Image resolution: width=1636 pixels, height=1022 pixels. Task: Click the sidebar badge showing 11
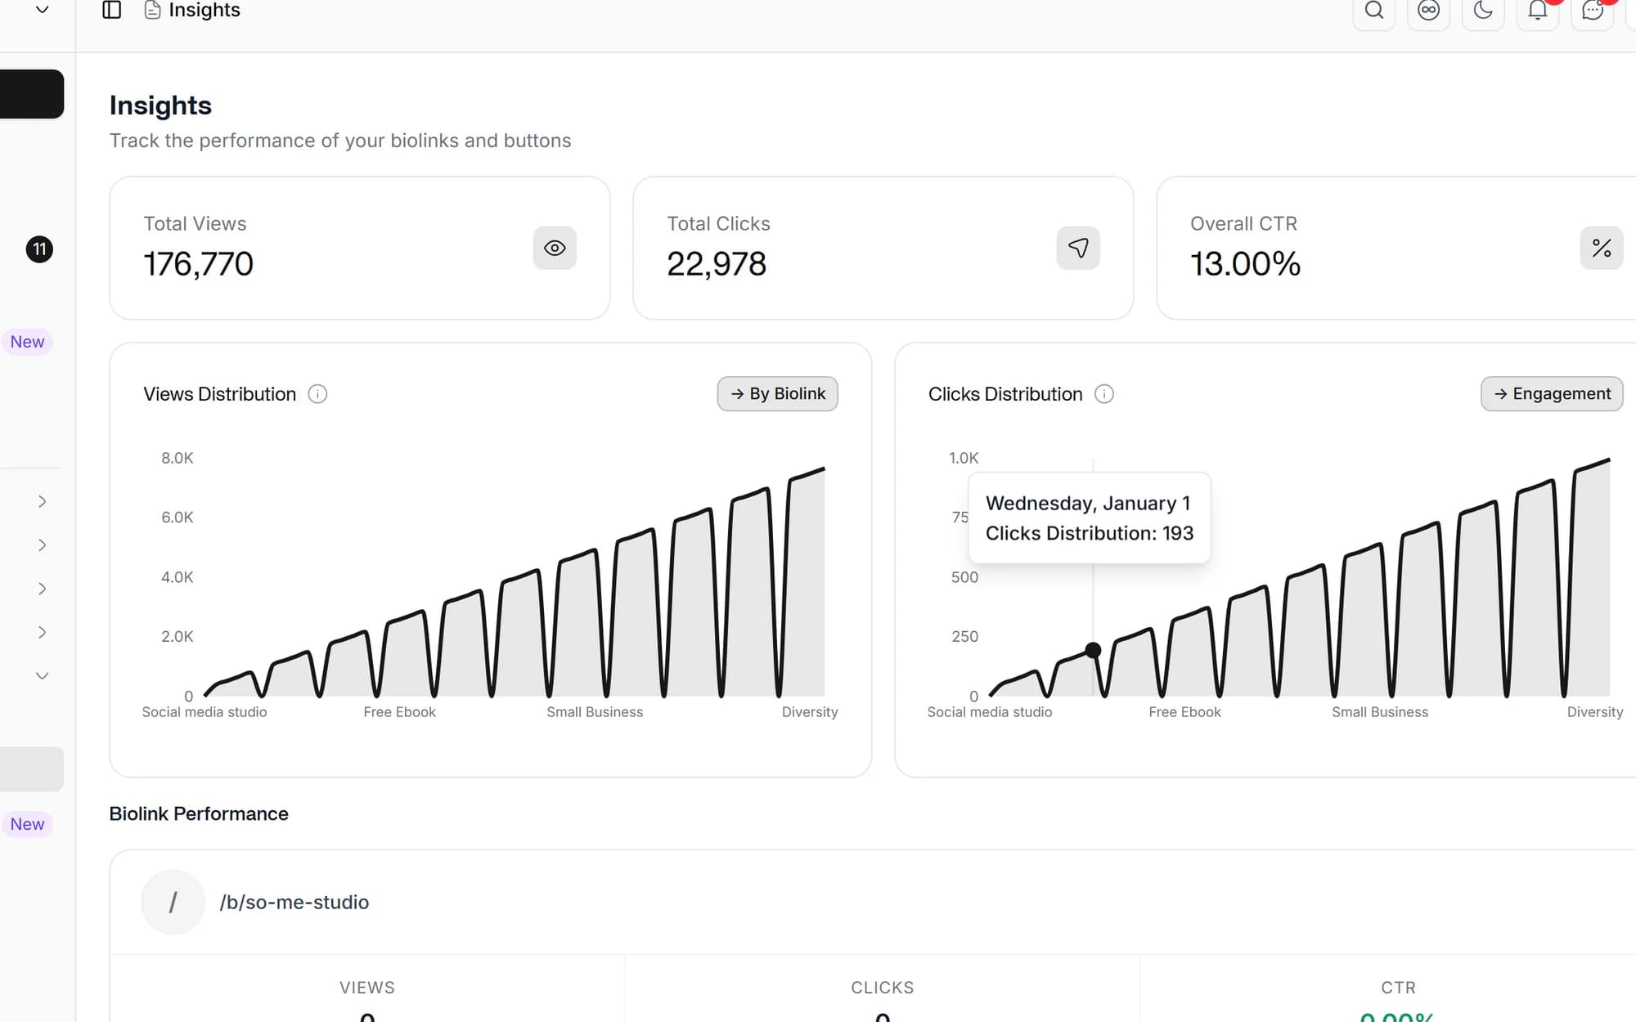pos(39,249)
